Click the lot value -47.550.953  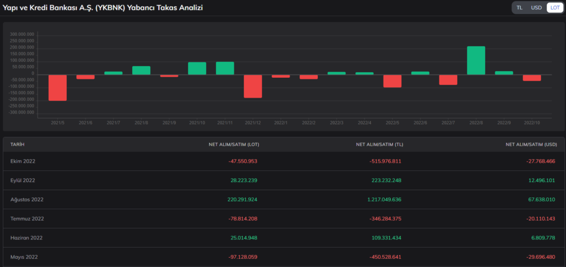(243, 161)
